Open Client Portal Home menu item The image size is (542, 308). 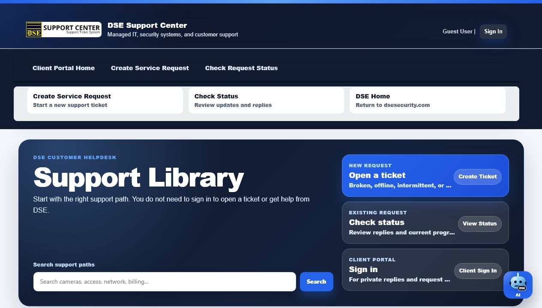pos(63,68)
